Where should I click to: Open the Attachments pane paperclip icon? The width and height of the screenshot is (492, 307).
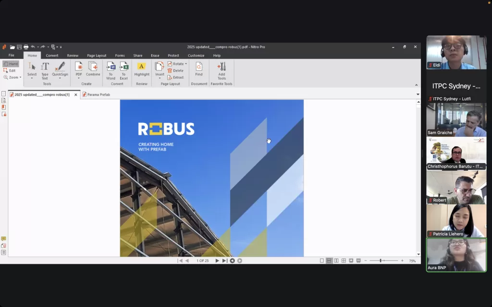point(3,246)
